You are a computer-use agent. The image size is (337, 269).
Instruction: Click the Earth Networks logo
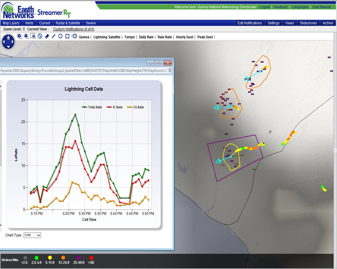tap(18, 11)
